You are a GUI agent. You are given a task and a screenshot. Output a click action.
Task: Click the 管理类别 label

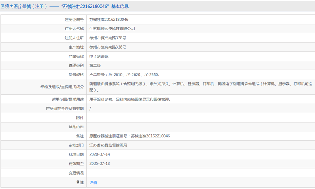coord(76,65)
